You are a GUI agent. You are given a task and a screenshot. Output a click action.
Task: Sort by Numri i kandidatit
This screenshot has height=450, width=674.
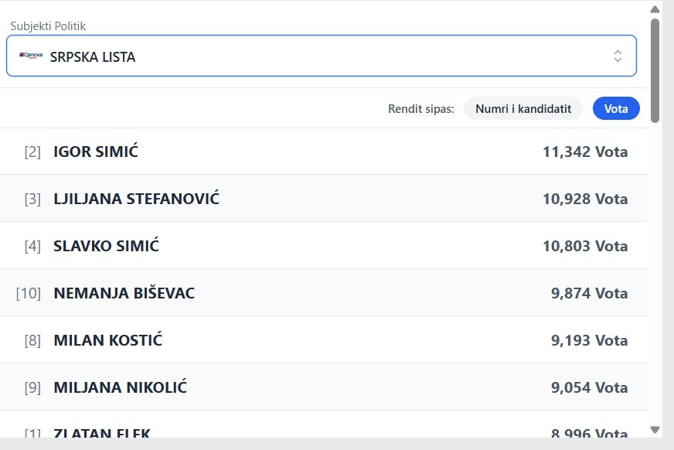[523, 109]
